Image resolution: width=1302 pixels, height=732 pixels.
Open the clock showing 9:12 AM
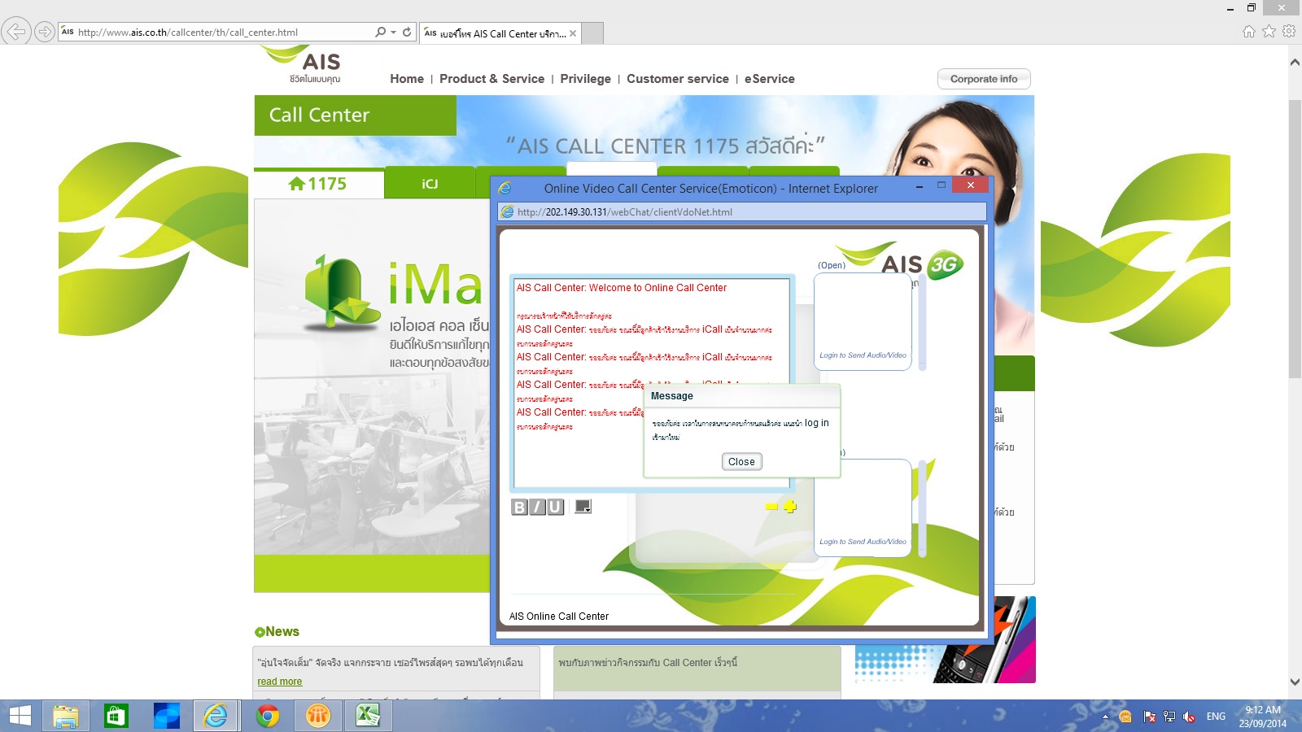tap(1263, 717)
